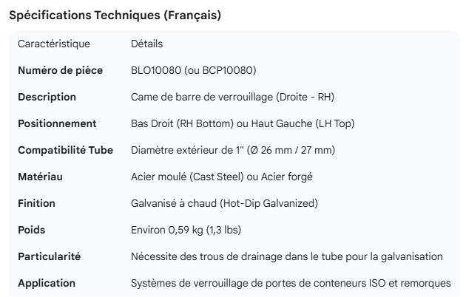466x297 pixels.
Task: Select the Compatibilité Tube row label
Action: click(x=65, y=150)
